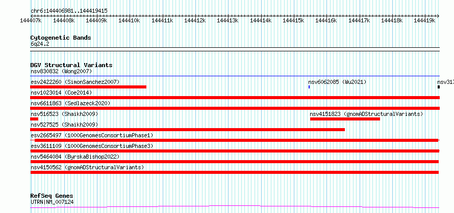
Task: Click the 144414k ruler tick label
Action: pyautogui.click(x=261, y=20)
